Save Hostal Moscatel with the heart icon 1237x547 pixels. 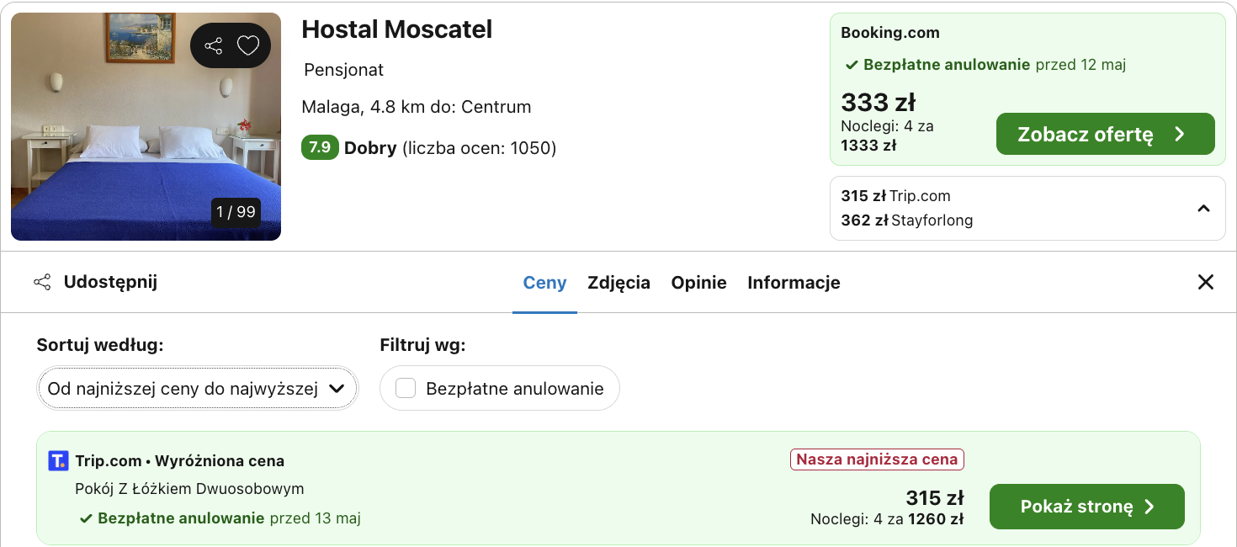click(x=247, y=45)
